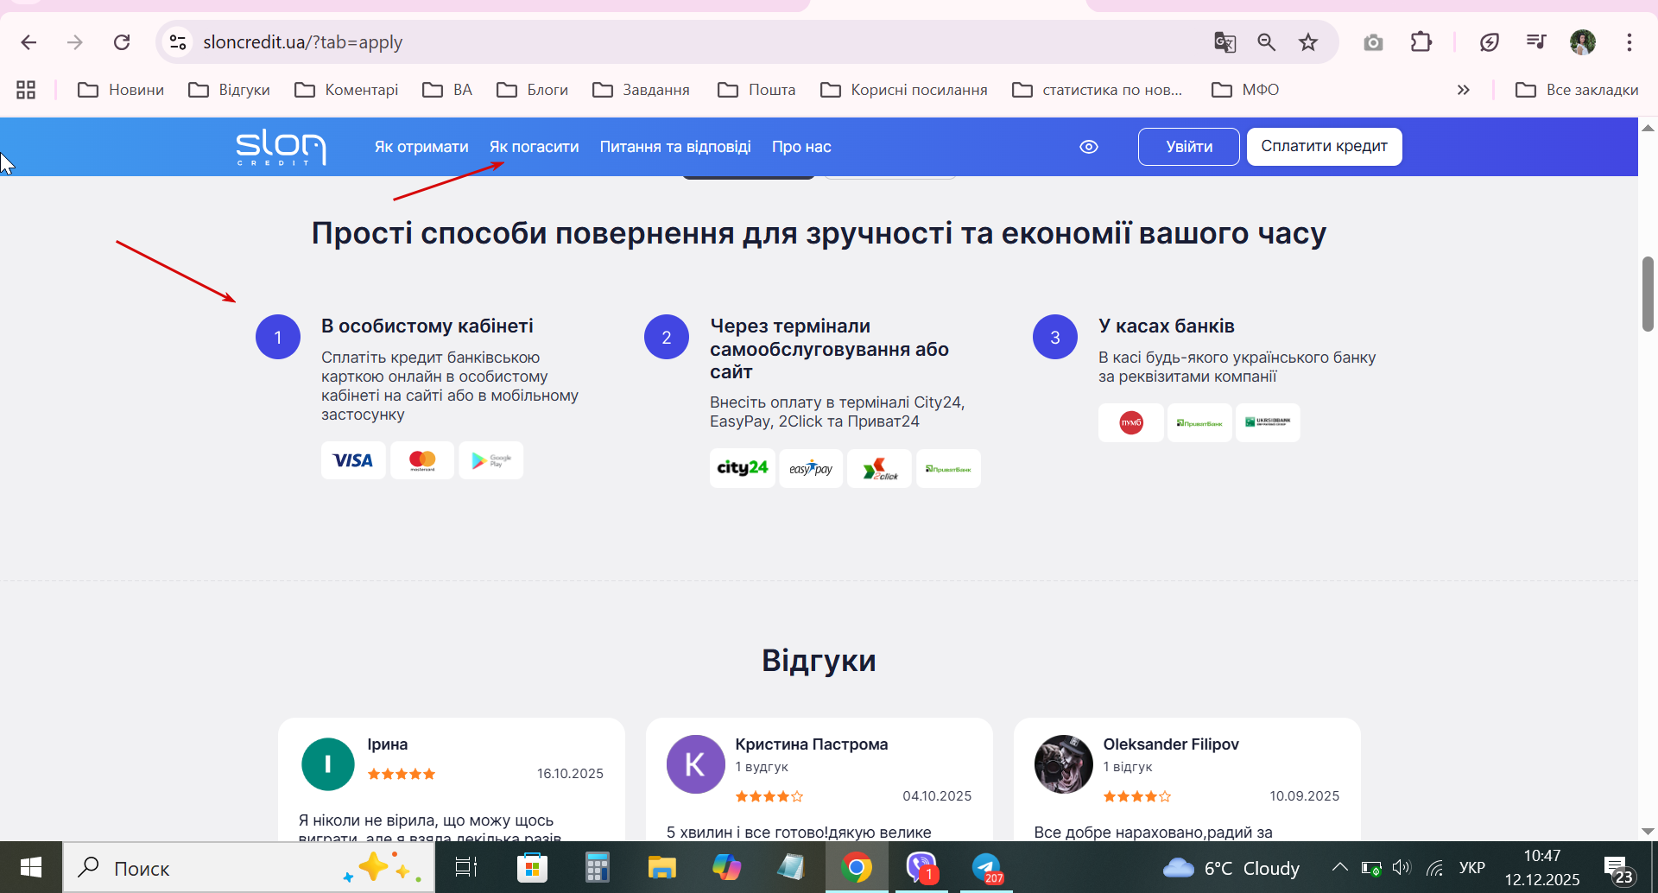Show hidden system tray icons

1339,868
